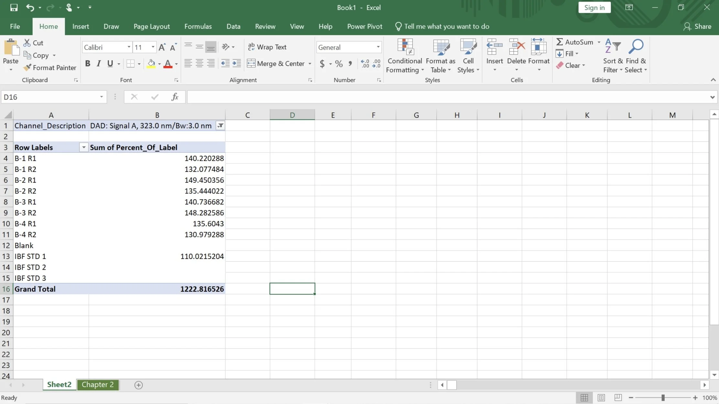Screen dimensions: 719x404
Task: Toggle Page Layout view in status bar
Action: point(601,398)
